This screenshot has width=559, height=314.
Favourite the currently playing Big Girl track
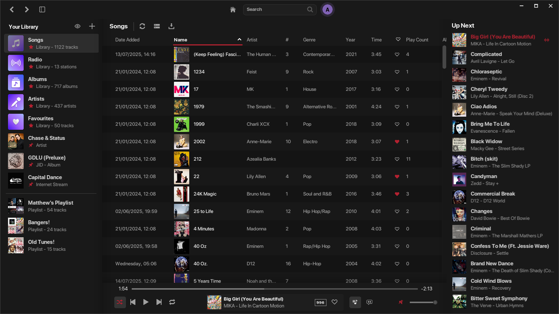pyautogui.click(x=334, y=302)
